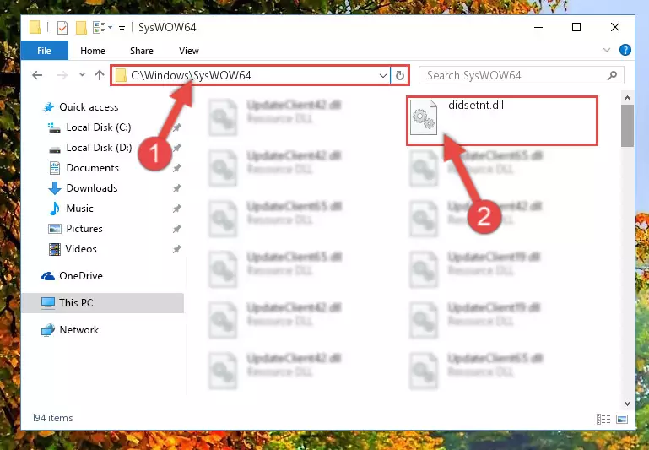
Task: Click the Properties icon in quick access toolbar
Action: click(x=62, y=28)
